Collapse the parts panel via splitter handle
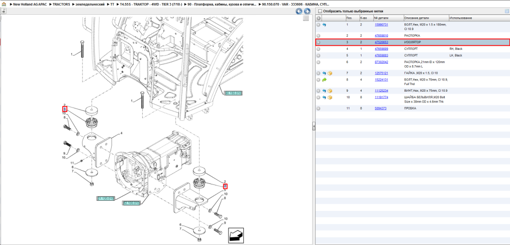 (x=314, y=126)
